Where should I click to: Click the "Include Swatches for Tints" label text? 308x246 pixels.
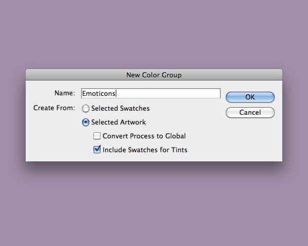click(145, 150)
